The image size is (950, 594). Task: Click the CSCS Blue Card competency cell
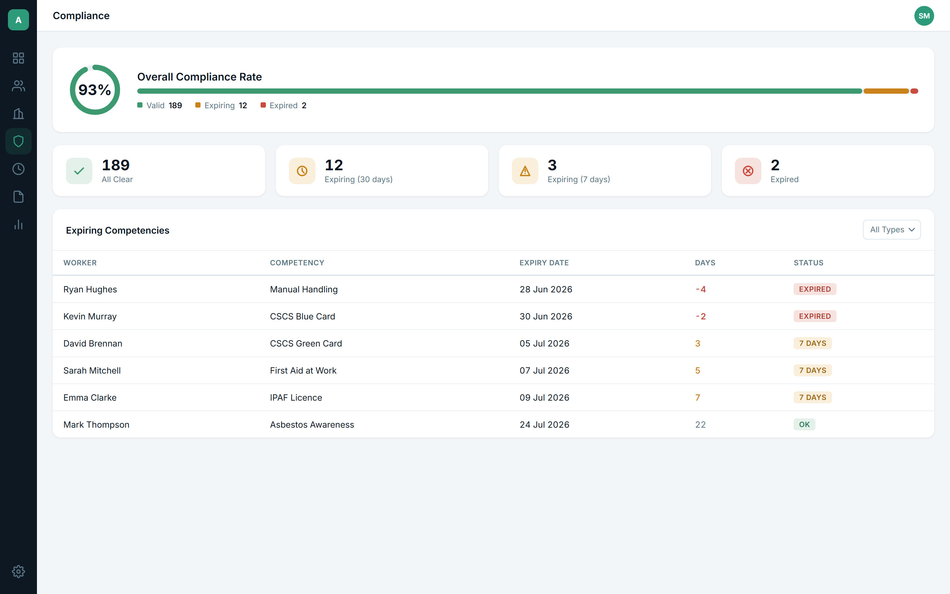[x=303, y=316]
